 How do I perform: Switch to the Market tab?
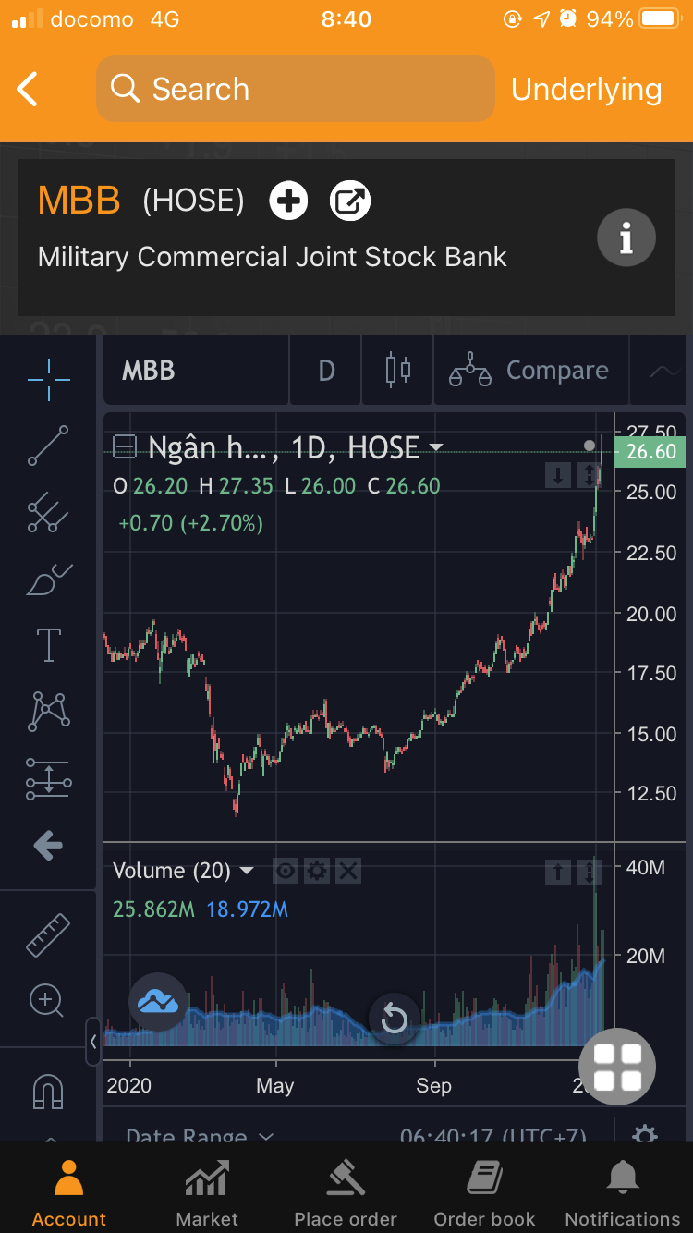(207, 1192)
